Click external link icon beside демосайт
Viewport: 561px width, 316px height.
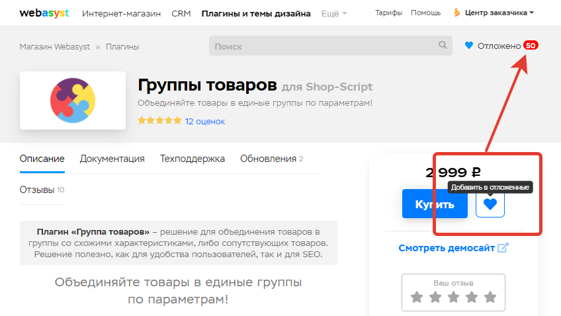503,247
